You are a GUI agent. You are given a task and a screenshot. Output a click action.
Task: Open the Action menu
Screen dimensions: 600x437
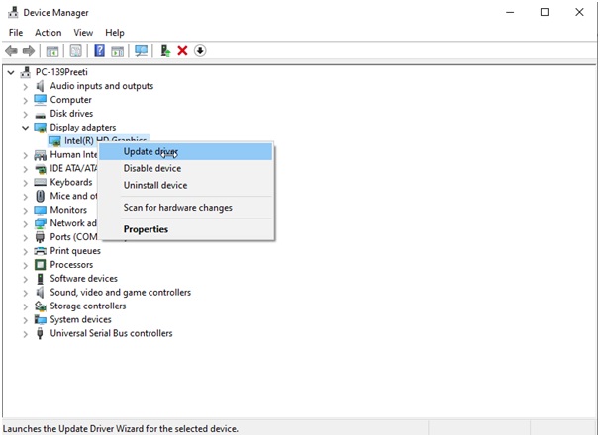(48, 33)
